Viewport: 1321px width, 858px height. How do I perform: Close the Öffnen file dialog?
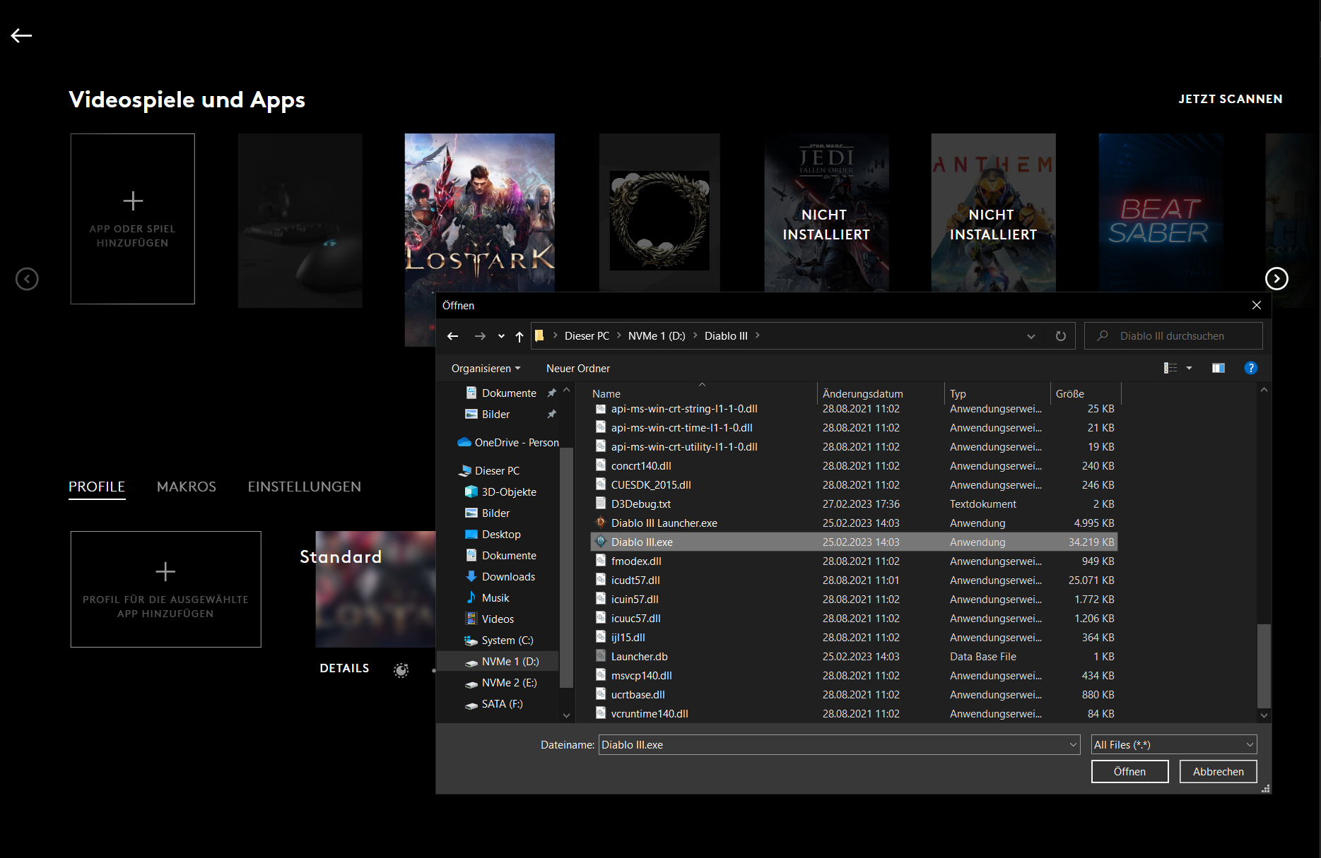coord(1257,305)
